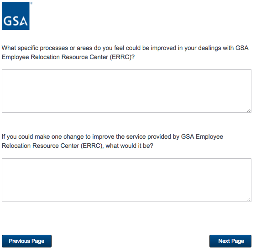Viewport: 256px width, 252px height.
Task: Click the GSA logo
Action: click(x=16, y=16)
